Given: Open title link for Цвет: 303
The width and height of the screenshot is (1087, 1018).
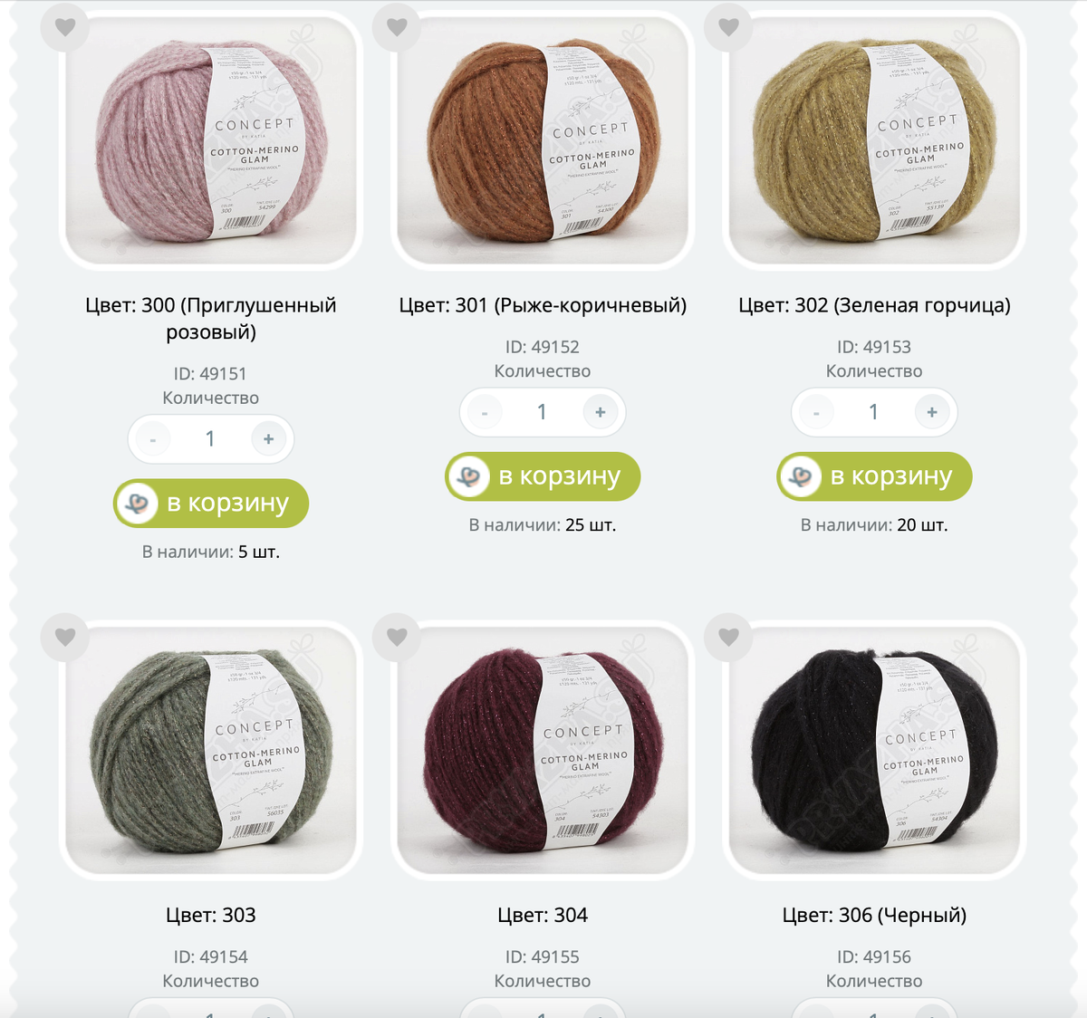Looking at the screenshot, I should (211, 915).
